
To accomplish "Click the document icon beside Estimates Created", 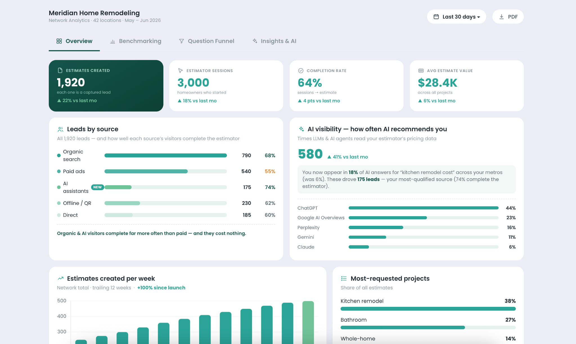I will [60, 70].
